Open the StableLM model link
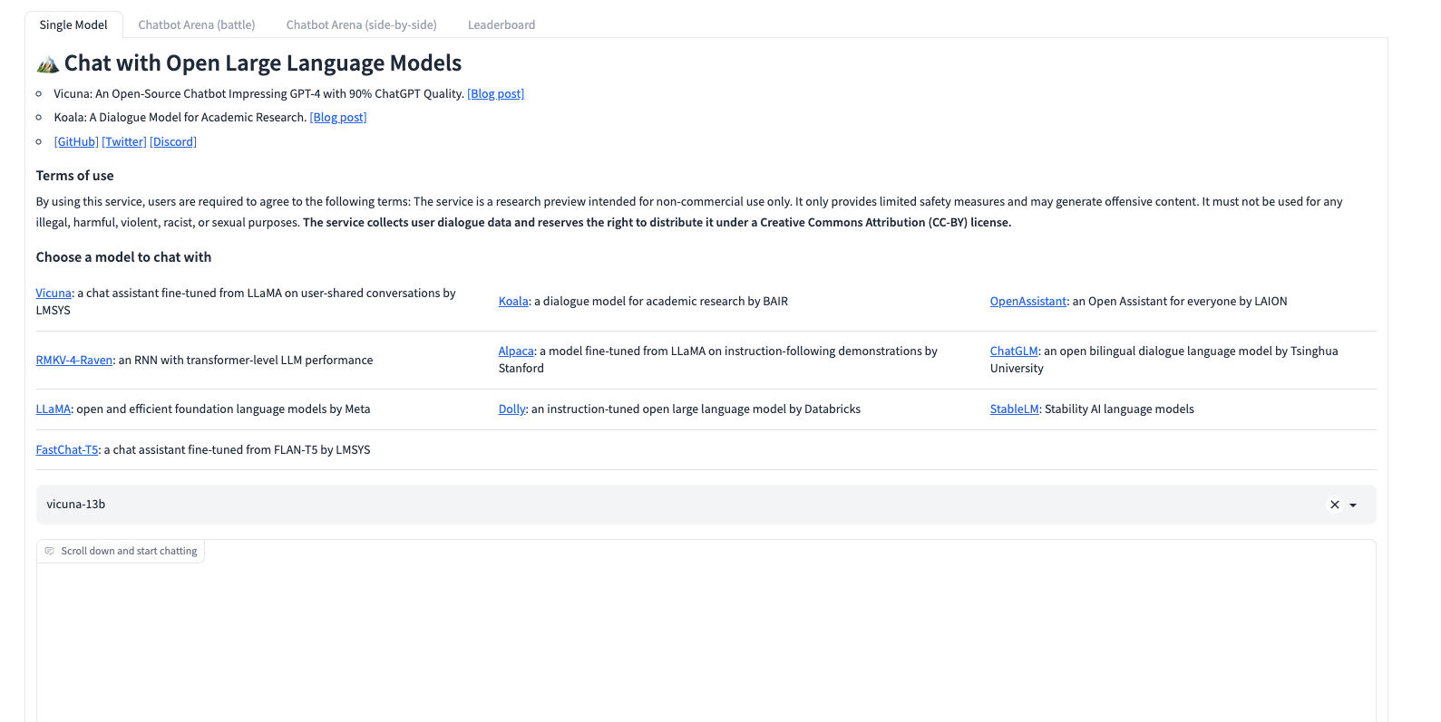 (1015, 409)
